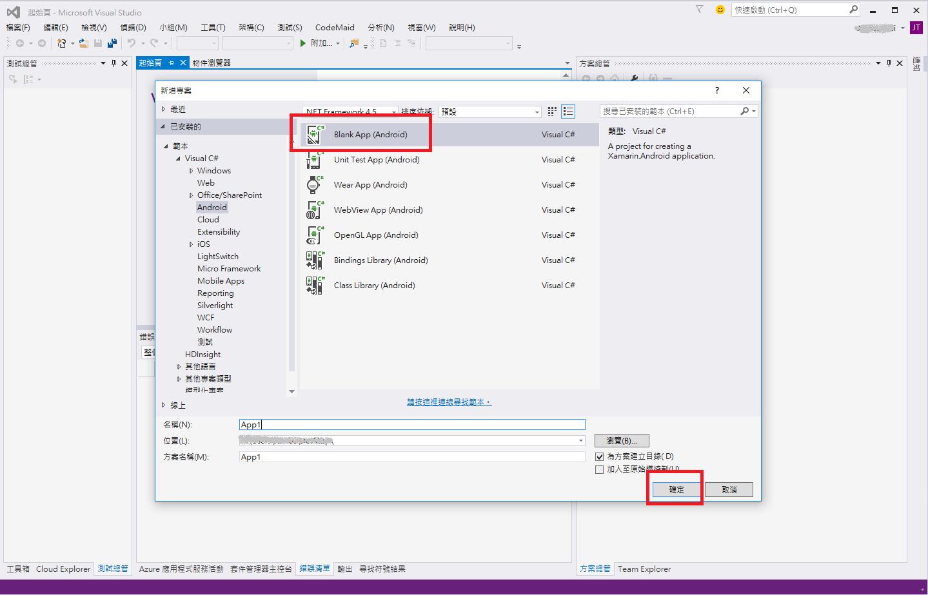Click the notifications flag icon

(699, 9)
